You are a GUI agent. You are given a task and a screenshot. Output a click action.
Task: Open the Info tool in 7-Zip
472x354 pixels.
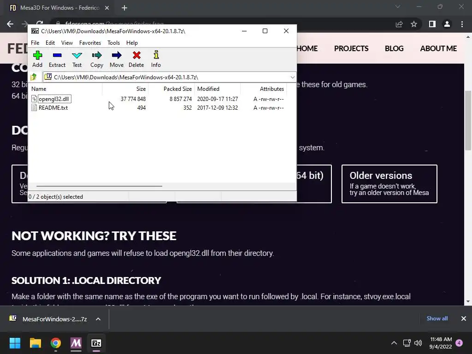(156, 59)
